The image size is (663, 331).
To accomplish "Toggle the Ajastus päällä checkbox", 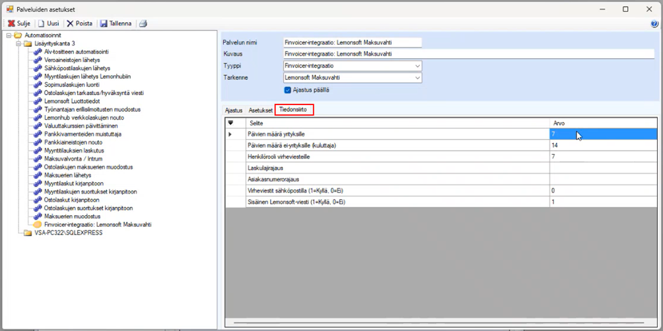I will 288,90.
